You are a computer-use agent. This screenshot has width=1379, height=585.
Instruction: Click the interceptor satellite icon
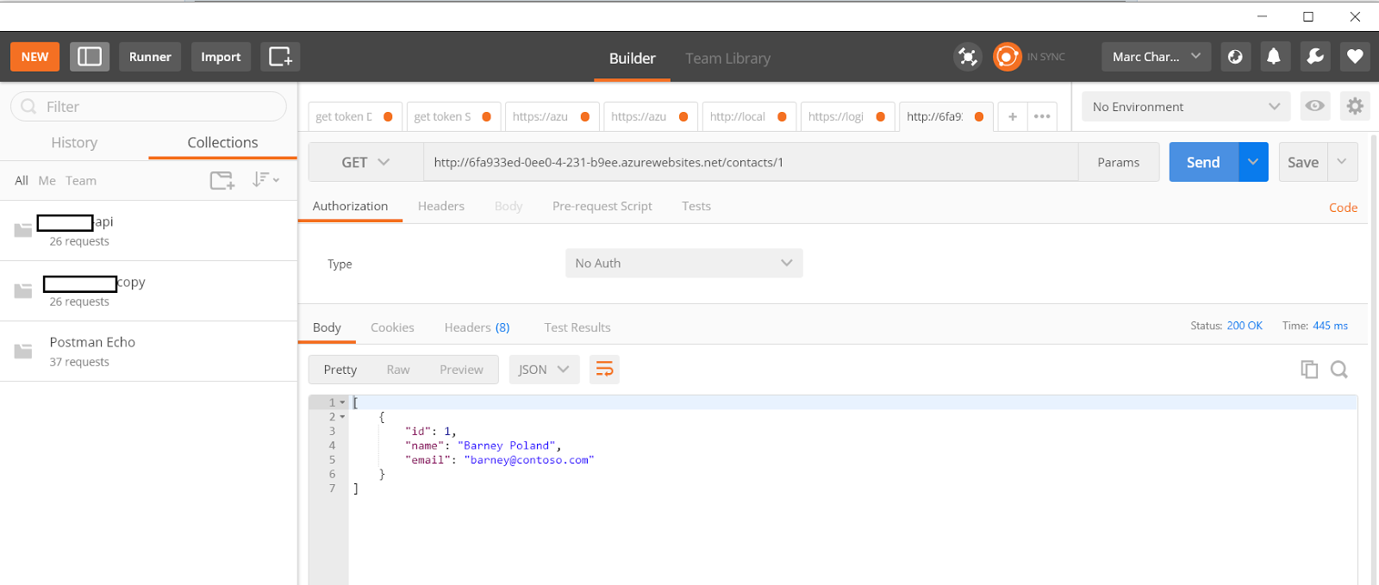point(968,57)
